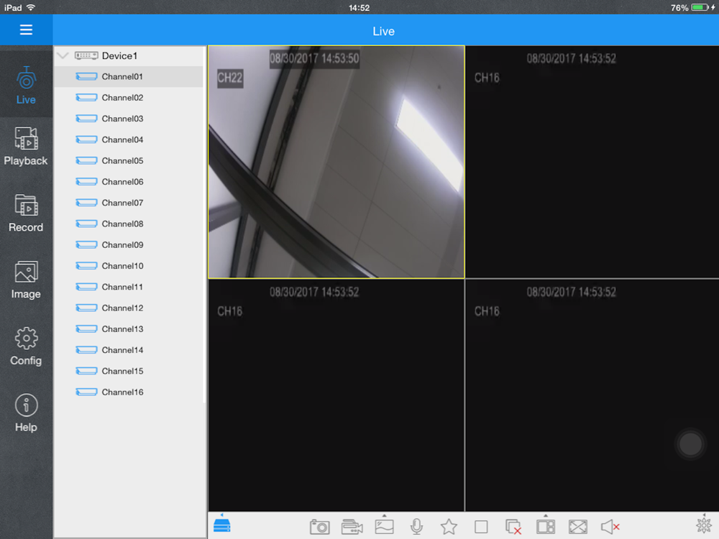Screen dimensions: 719x539
Task: Select Channel05 in the device tree
Action: pyautogui.click(x=129, y=161)
